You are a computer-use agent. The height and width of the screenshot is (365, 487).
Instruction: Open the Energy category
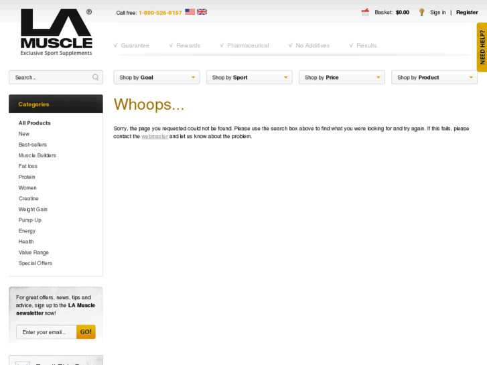coord(27,231)
